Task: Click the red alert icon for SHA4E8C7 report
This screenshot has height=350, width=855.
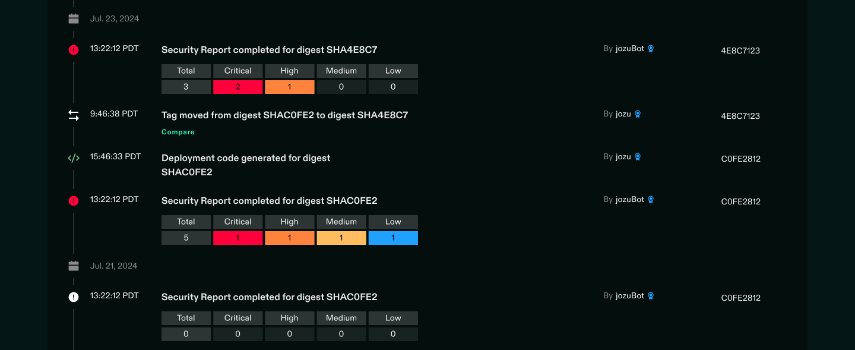Action: [74, 50]
